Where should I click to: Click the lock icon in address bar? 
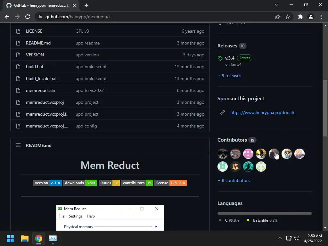pyautogui.click(x=40, y=17)
